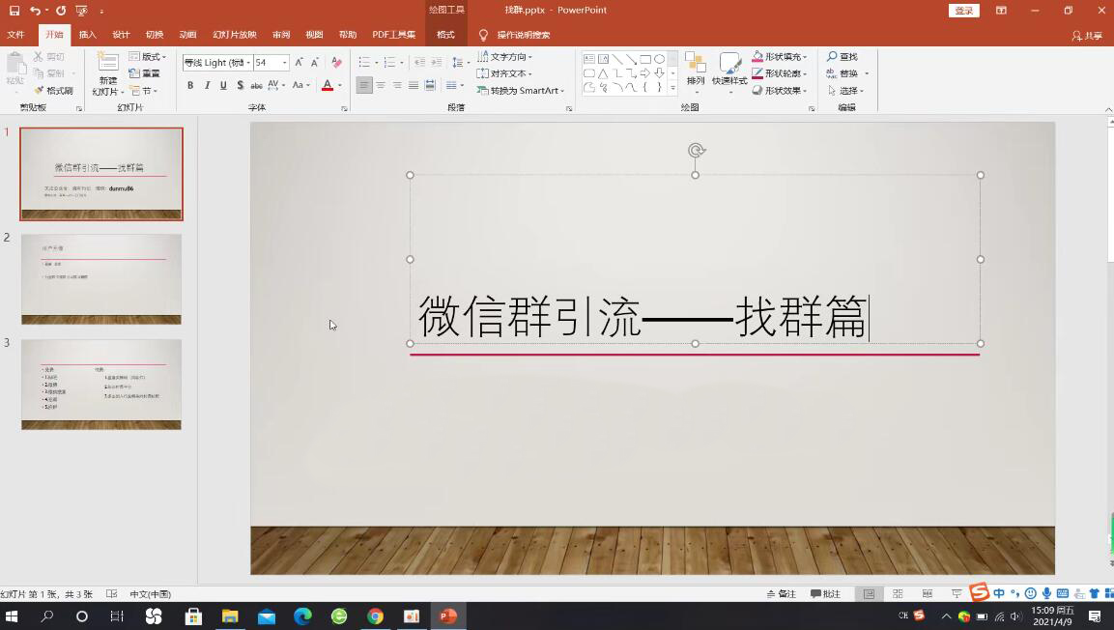
Task: Increase font size with the larger A icon
Action: (x=299, y=62)
